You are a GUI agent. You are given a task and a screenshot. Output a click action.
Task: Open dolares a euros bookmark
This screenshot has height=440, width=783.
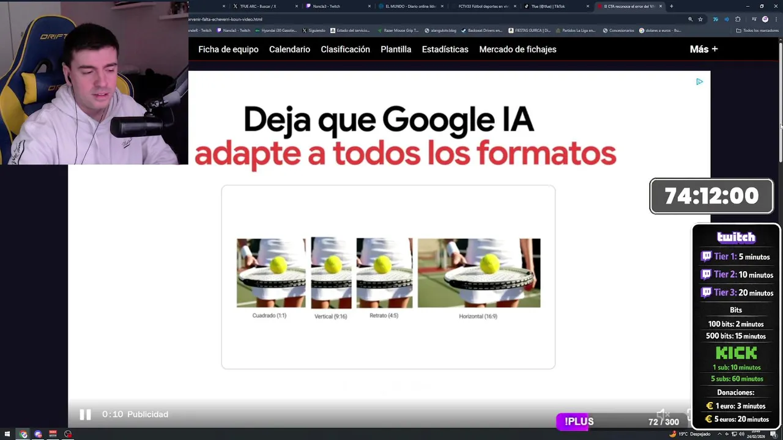pyautogui.click(x=660, y=30)
